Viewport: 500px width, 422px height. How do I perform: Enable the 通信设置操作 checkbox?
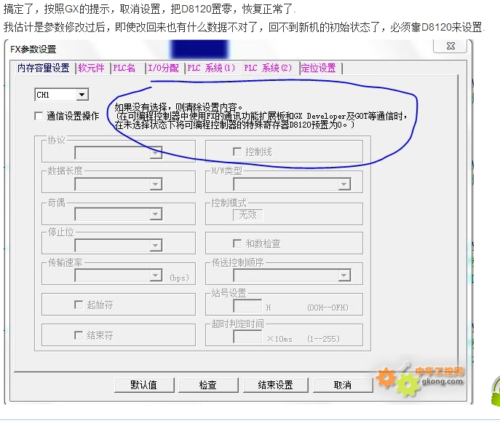pyautogui.click(x=39, y=116)
